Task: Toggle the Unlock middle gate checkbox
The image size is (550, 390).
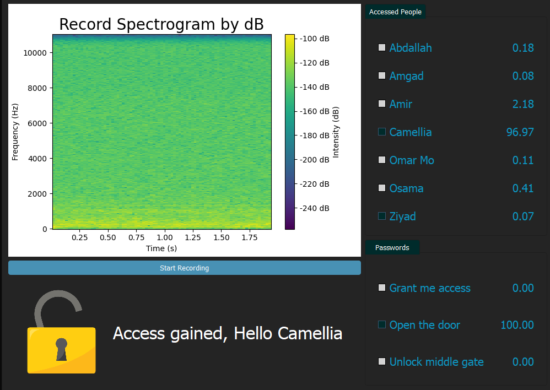Action: pos(382,362)
